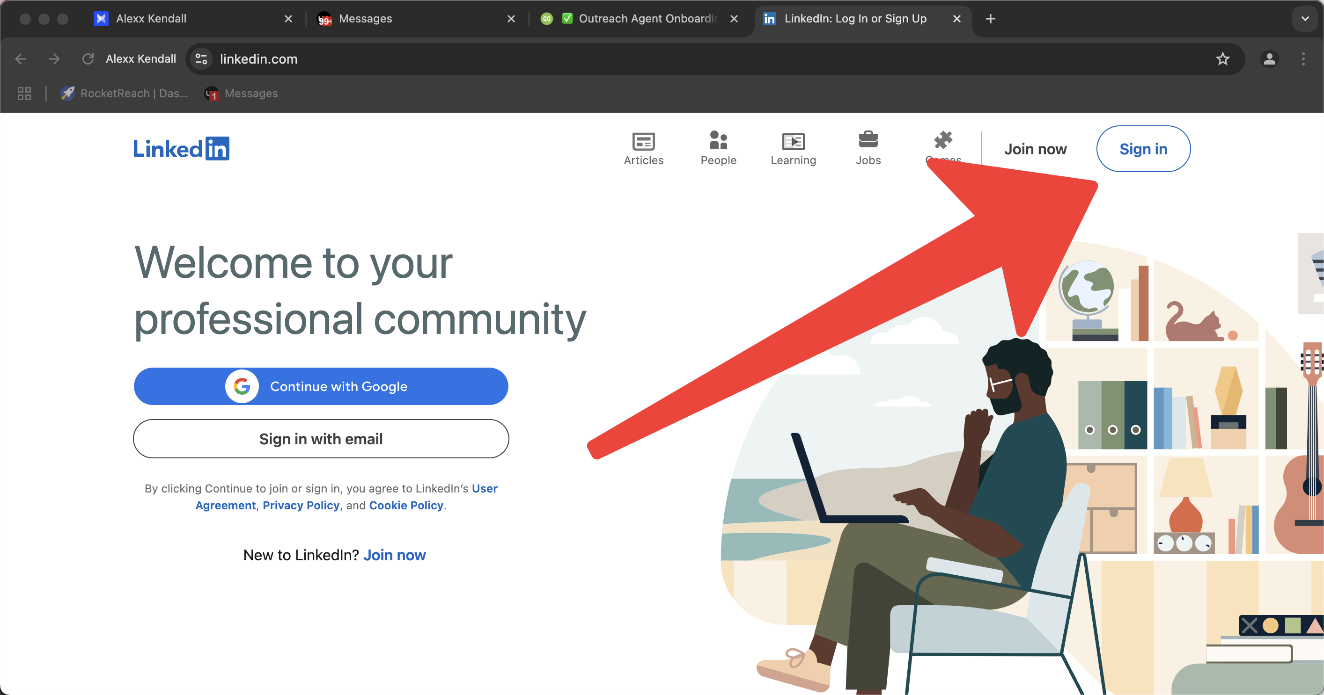Image resolution: width=1324 pixels, height=695 pixels.
Task: Click Sign in with email
Action: (321, 439)
